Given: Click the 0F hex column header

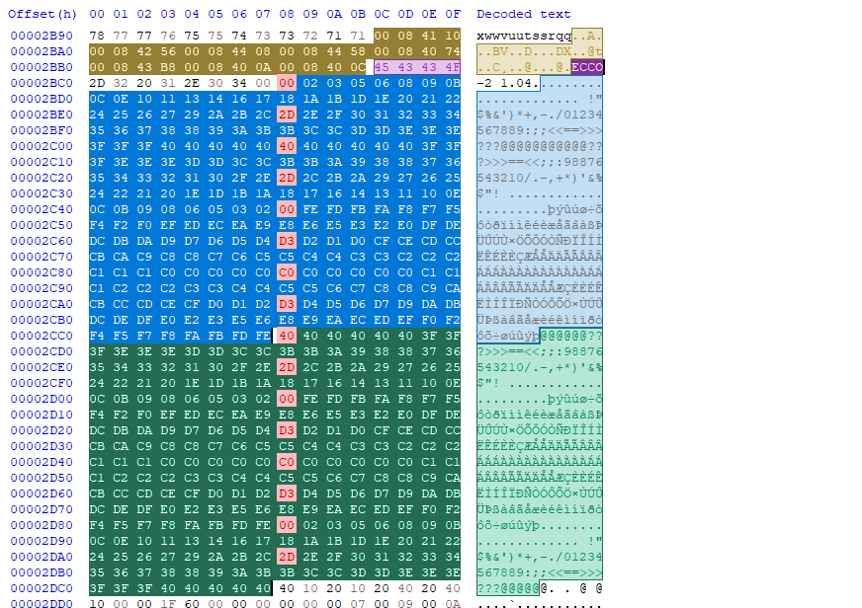Looking at the screenshot, I should 453,14.
